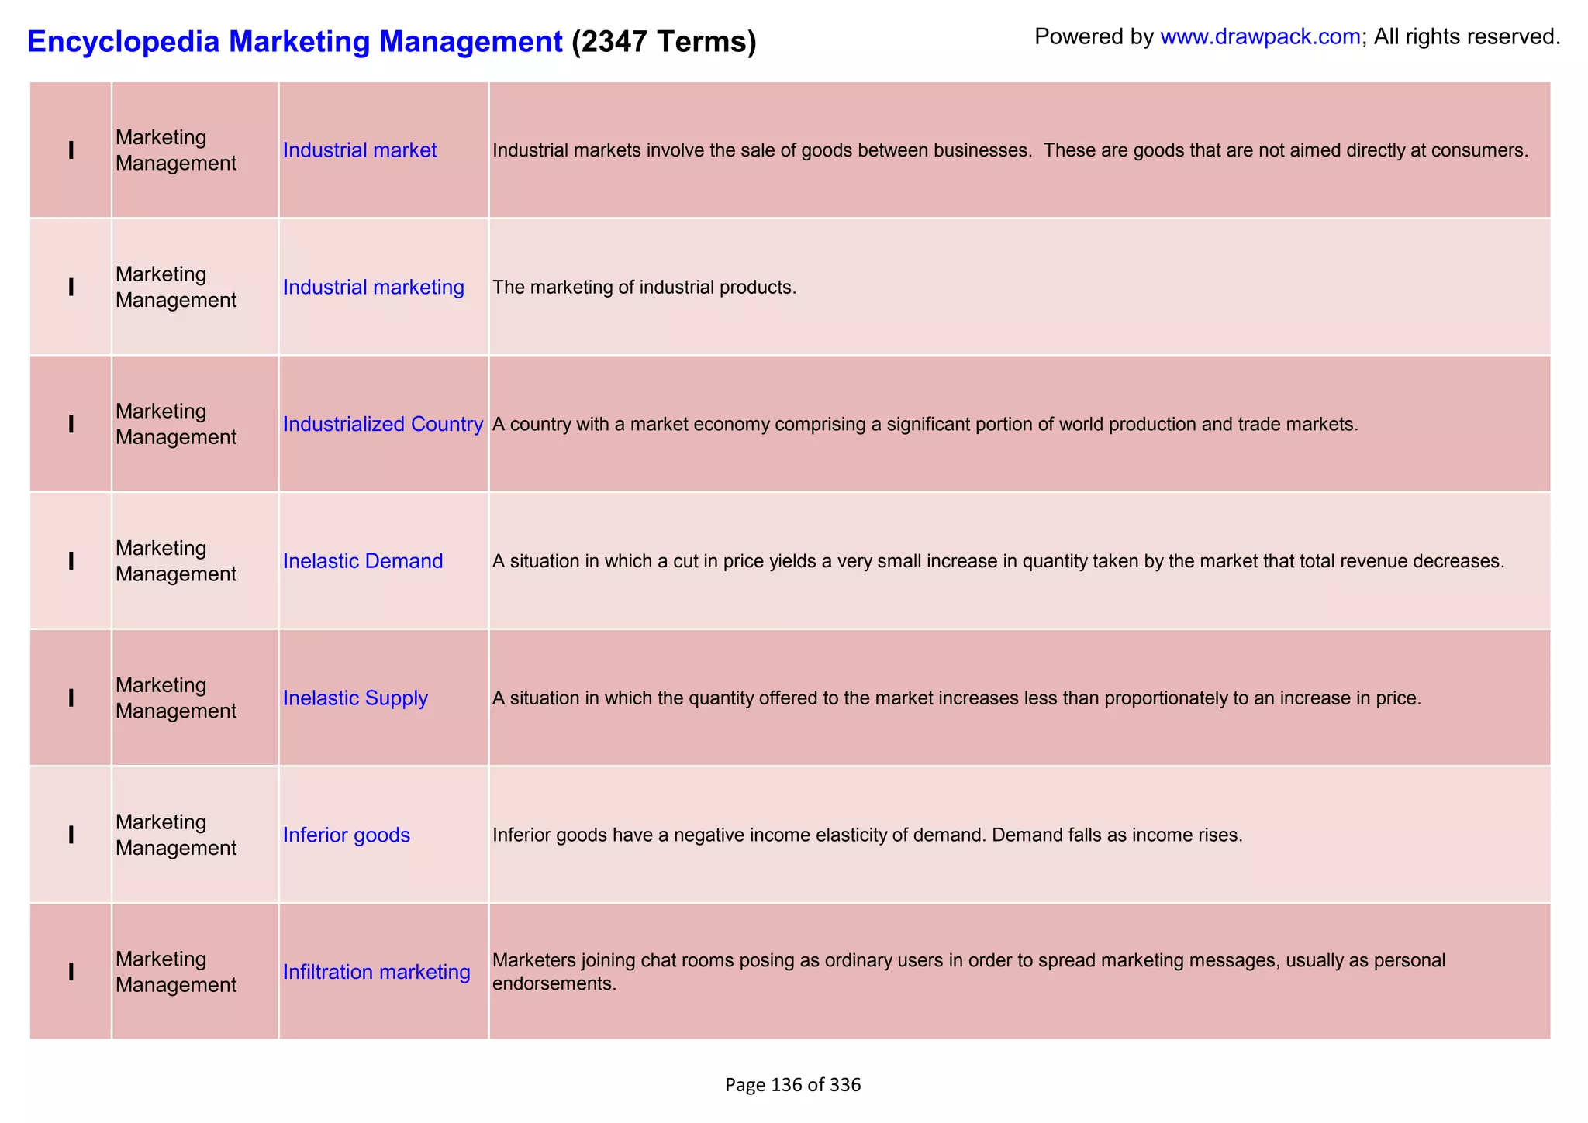Click the letter I in Industrial marketing row

(x=71, y=288)
